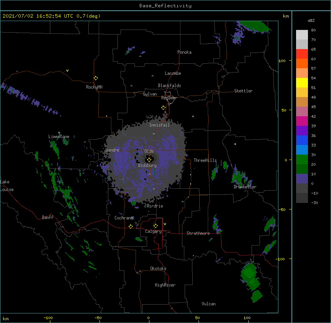Click the Didsbury city label

pyautogui.click(x=147, y=165)
